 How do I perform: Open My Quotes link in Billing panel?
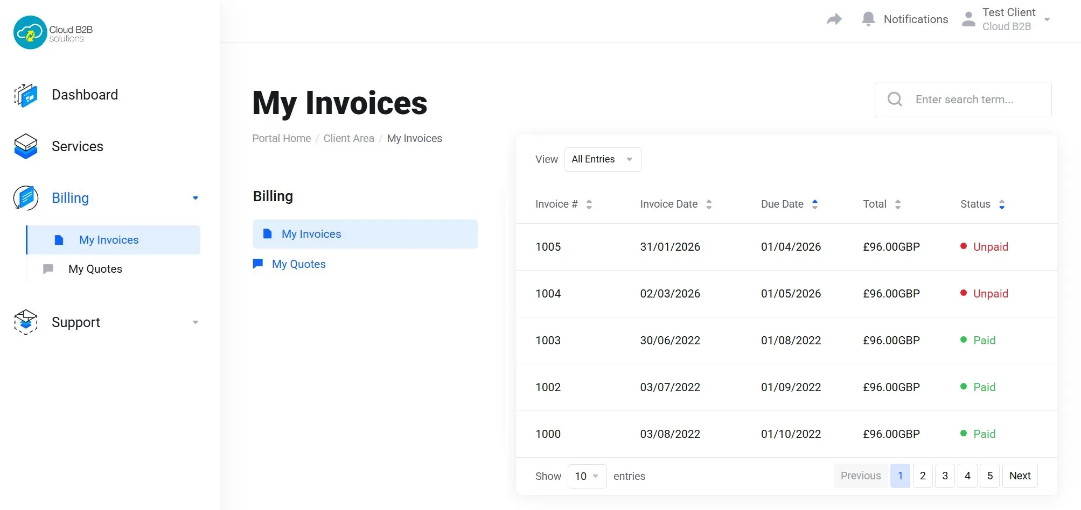click(x=299, y=264)
